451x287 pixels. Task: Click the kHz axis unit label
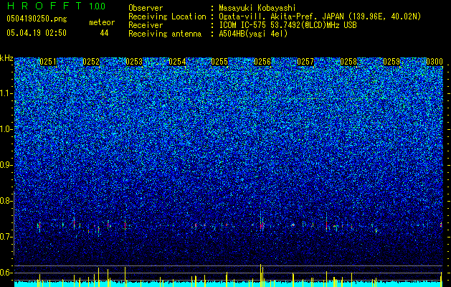[x=6, y=58]
